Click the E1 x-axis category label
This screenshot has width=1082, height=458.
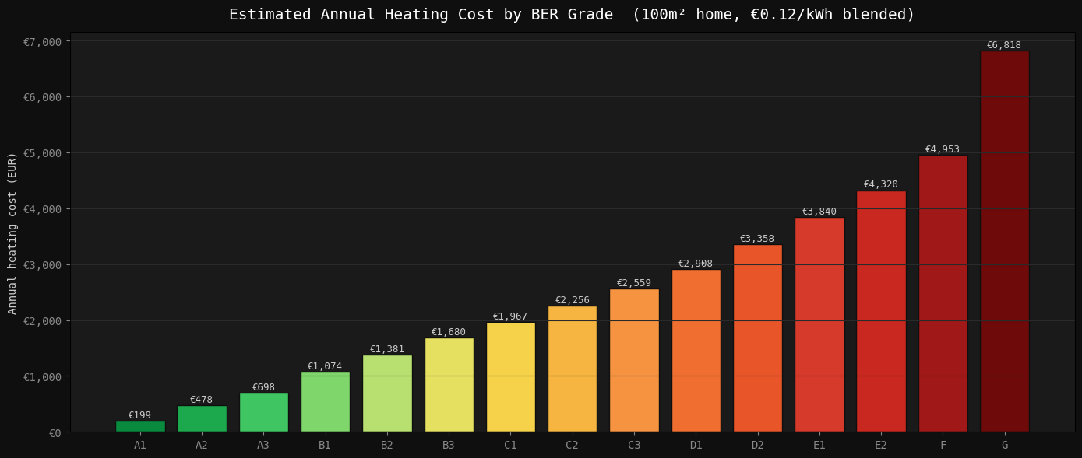pyautogui.click(x=819, y=446)
